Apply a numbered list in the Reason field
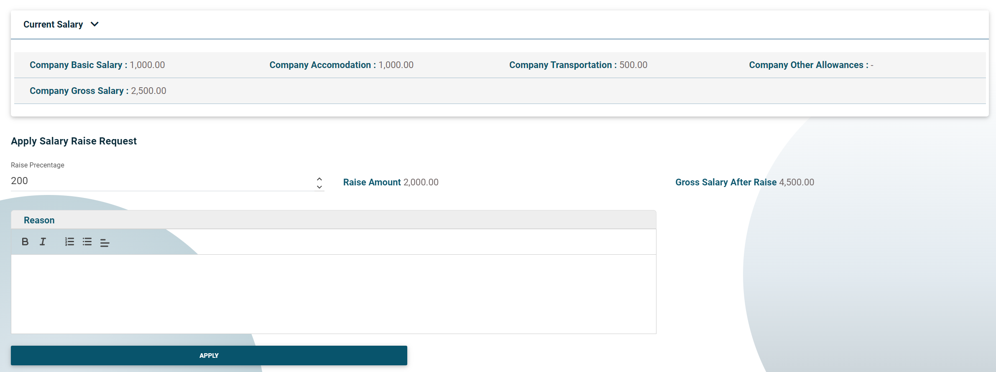The image size is (996, 372). 69,242
